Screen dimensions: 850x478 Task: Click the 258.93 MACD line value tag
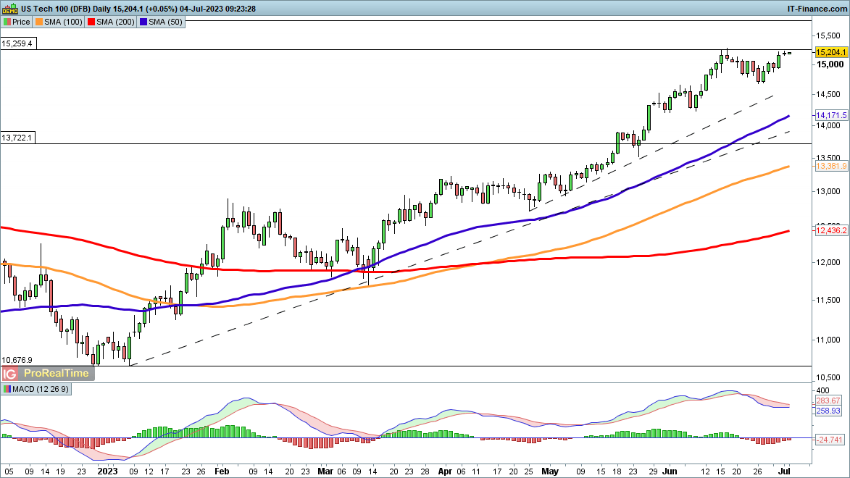click(828, 411)
